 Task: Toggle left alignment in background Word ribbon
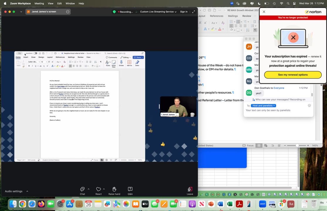click(x=231, y=26)
